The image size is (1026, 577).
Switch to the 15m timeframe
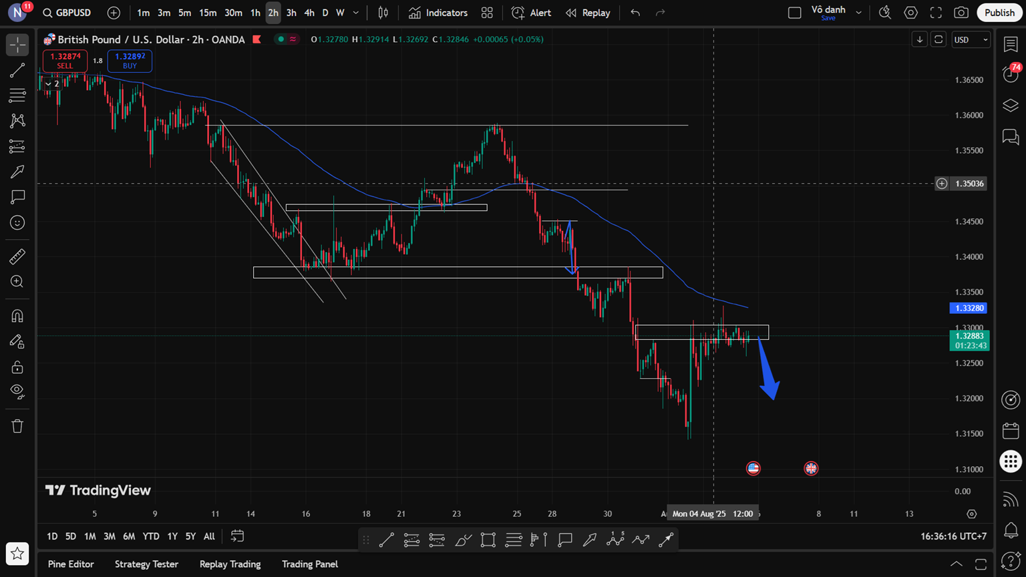point(208,13)
